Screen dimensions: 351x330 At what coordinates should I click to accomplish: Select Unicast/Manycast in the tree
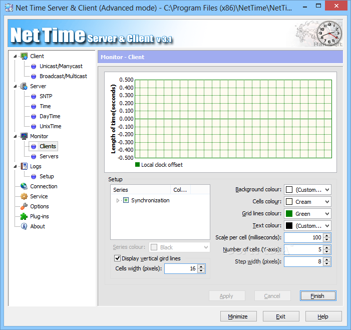61,66
